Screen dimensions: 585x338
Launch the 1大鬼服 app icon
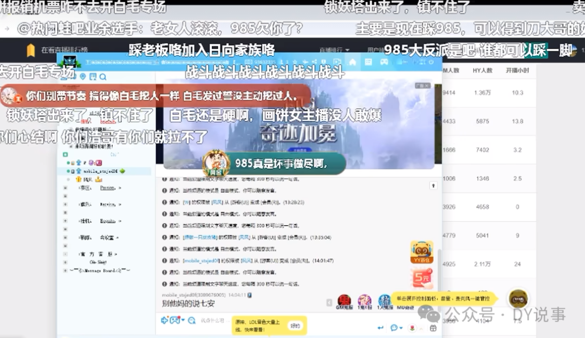point(385,302)
